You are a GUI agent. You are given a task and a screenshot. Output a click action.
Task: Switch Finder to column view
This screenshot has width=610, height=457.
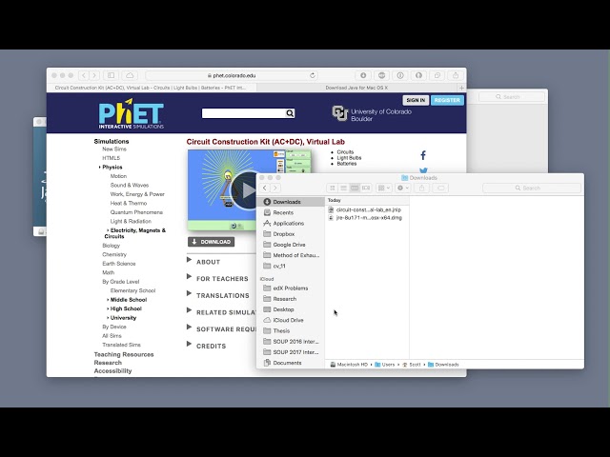(355, 189)
